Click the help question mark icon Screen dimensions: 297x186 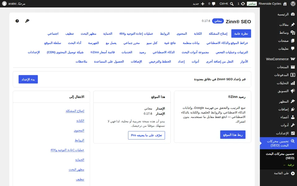point(17,21)
